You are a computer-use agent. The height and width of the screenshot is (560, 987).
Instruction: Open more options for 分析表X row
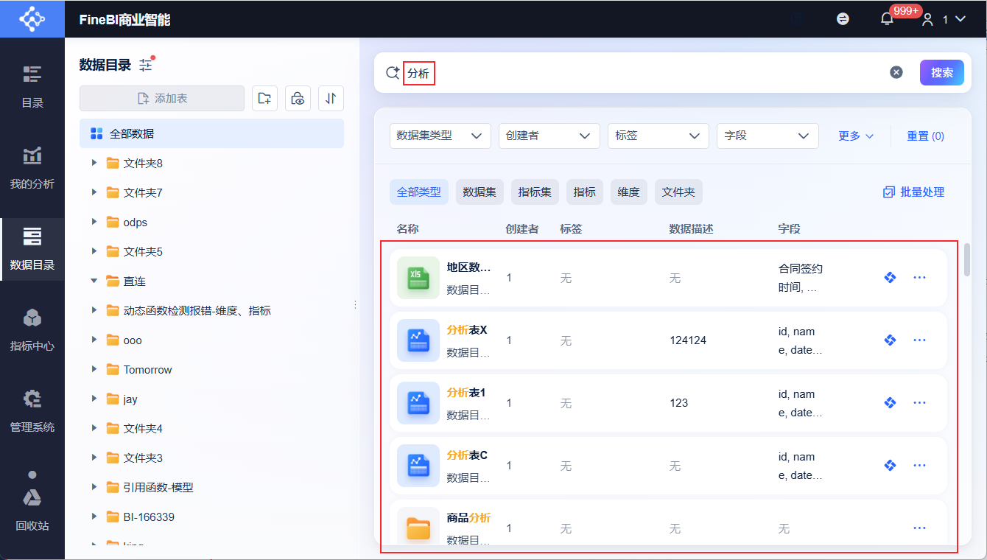point(919,340)
